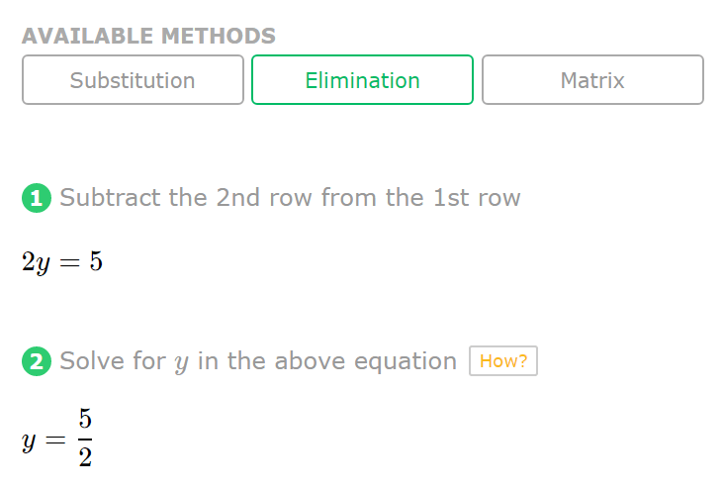The height and width of the screenshot is (489, 723).
Task: Select the Substitution method tab
Action: (x=133, y=80)
